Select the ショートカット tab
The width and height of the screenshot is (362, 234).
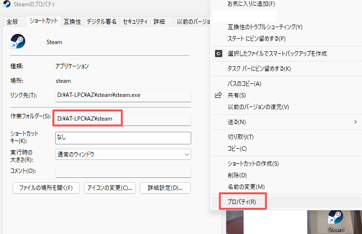(x=44, y=21)
